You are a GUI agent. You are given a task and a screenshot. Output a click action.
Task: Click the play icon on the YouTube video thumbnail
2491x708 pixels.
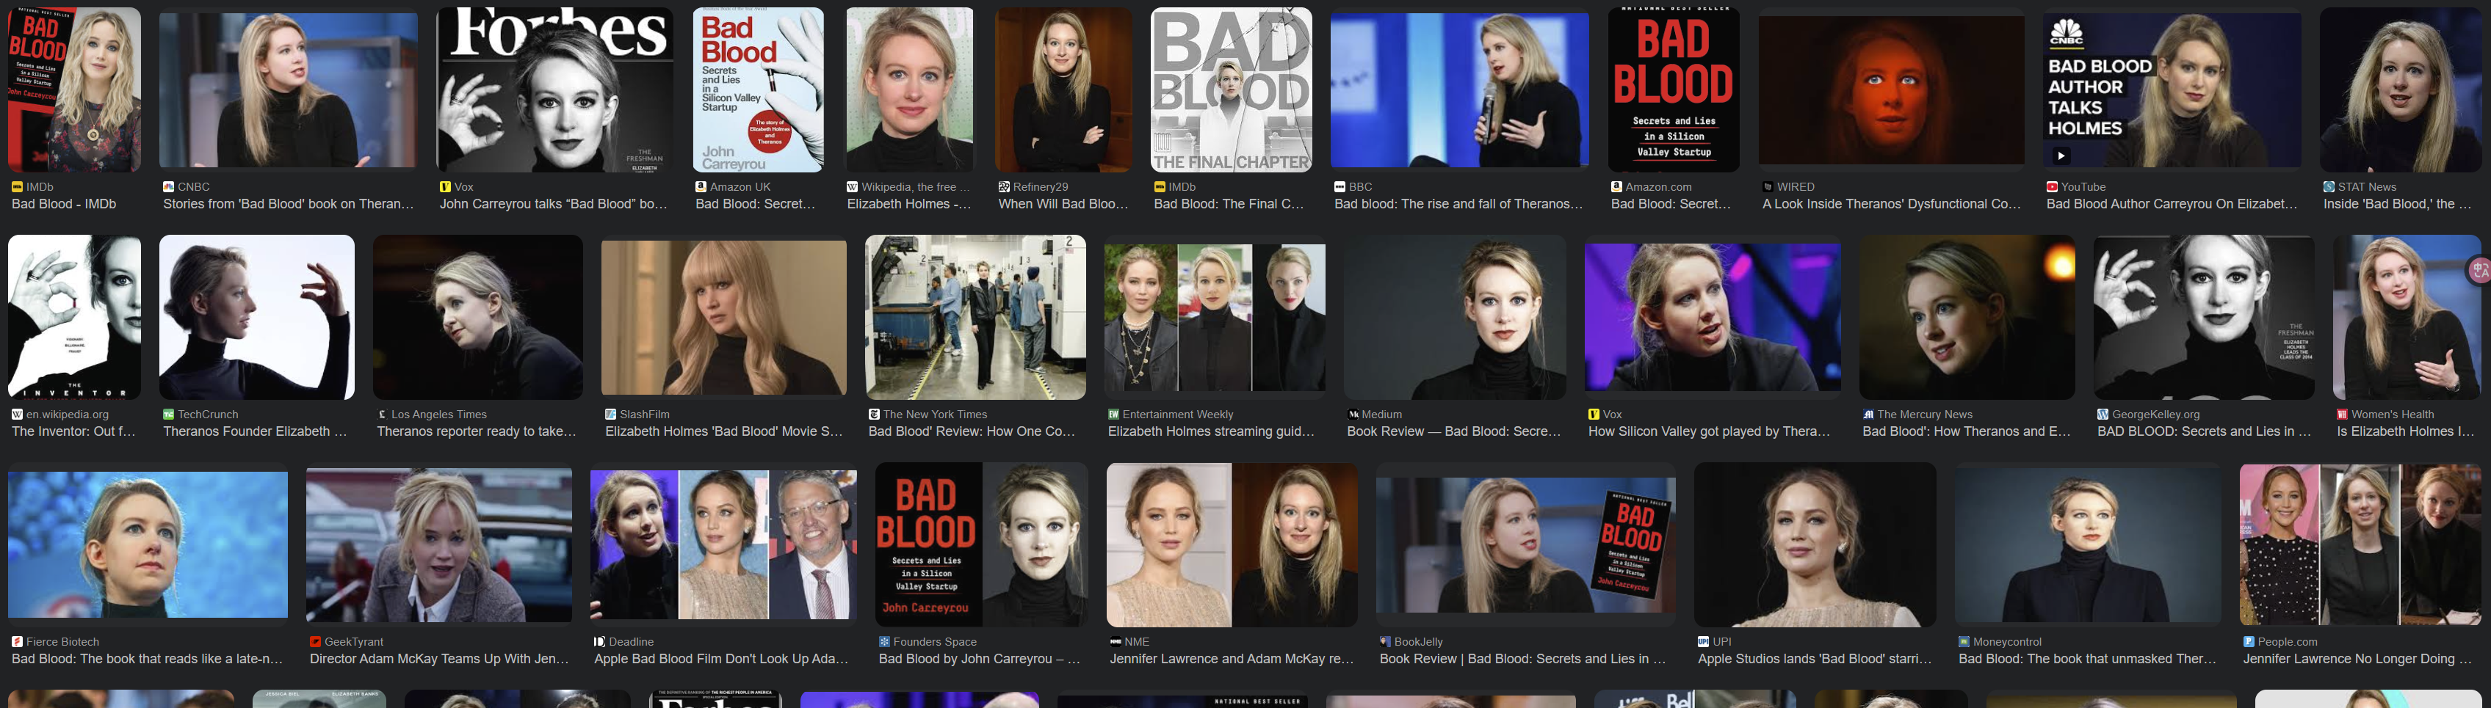tap(2061, 156)
